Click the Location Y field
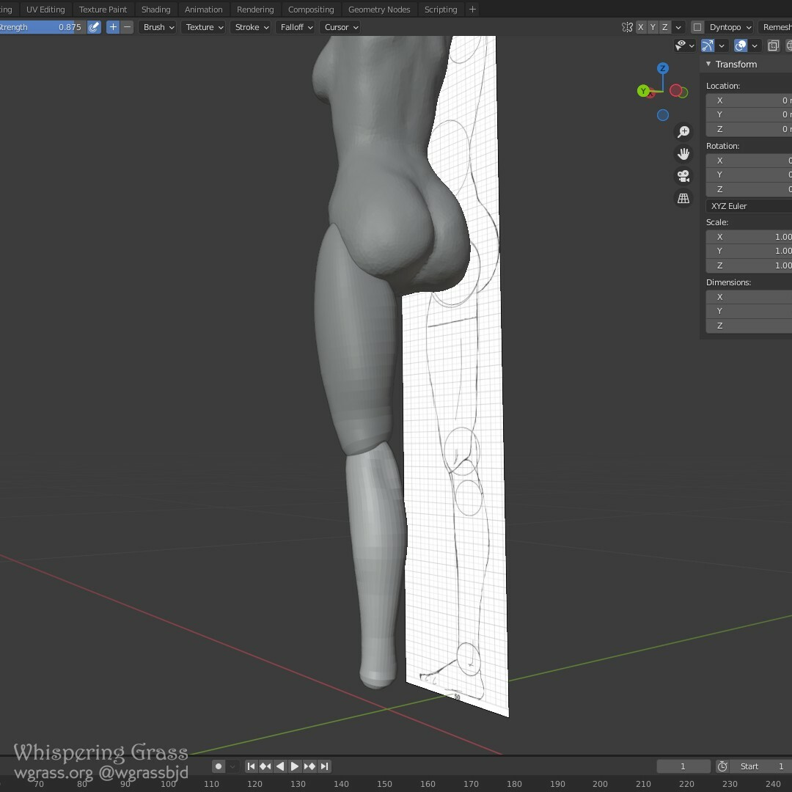 pos(749,114)
